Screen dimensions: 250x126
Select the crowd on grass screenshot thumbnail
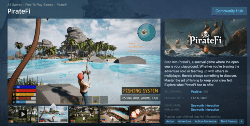click(84, 114)
